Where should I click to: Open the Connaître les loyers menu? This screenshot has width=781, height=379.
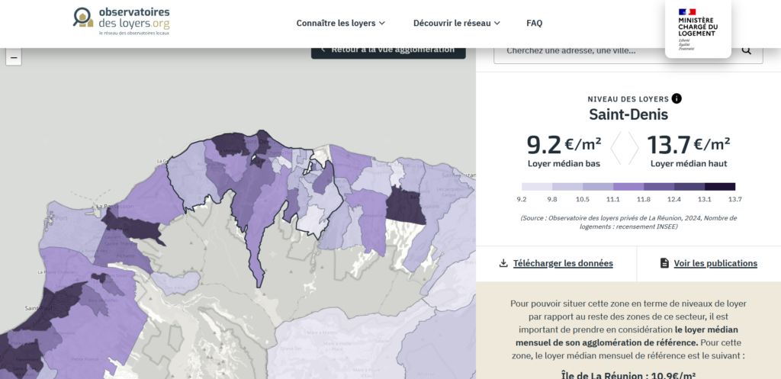pyautogui.click(x=336, y=23)
